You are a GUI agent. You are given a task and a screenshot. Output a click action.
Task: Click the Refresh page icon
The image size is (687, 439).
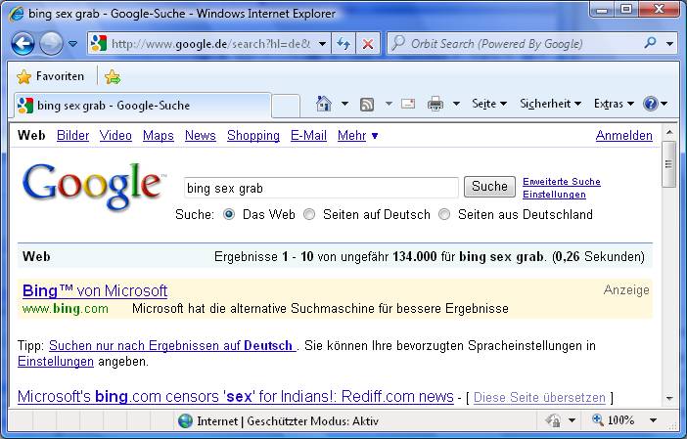click(343, 44)
